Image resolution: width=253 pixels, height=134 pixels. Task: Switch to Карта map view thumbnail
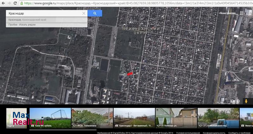[17, 118]
